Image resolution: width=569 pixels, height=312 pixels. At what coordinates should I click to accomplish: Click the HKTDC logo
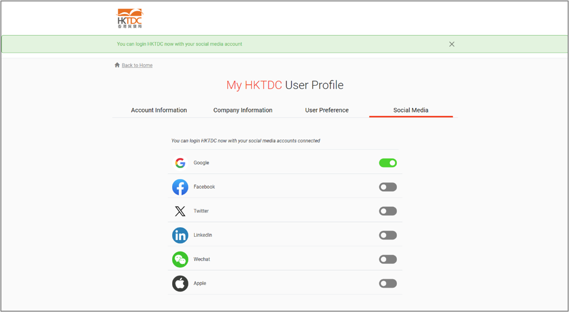point(129,18)
